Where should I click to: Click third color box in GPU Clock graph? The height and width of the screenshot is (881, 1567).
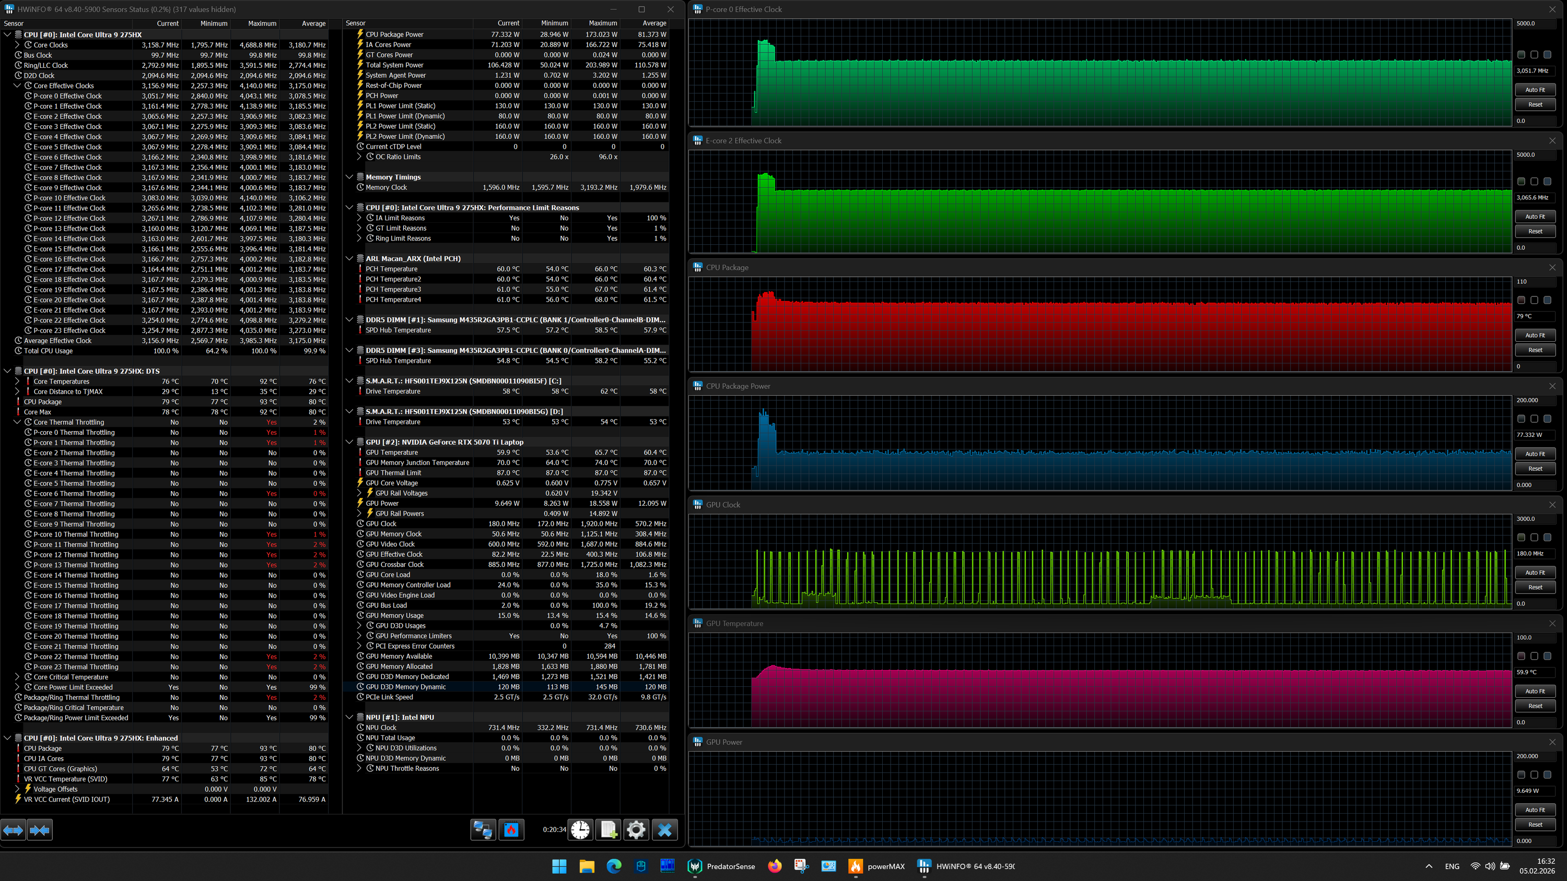click(1547, 538)
